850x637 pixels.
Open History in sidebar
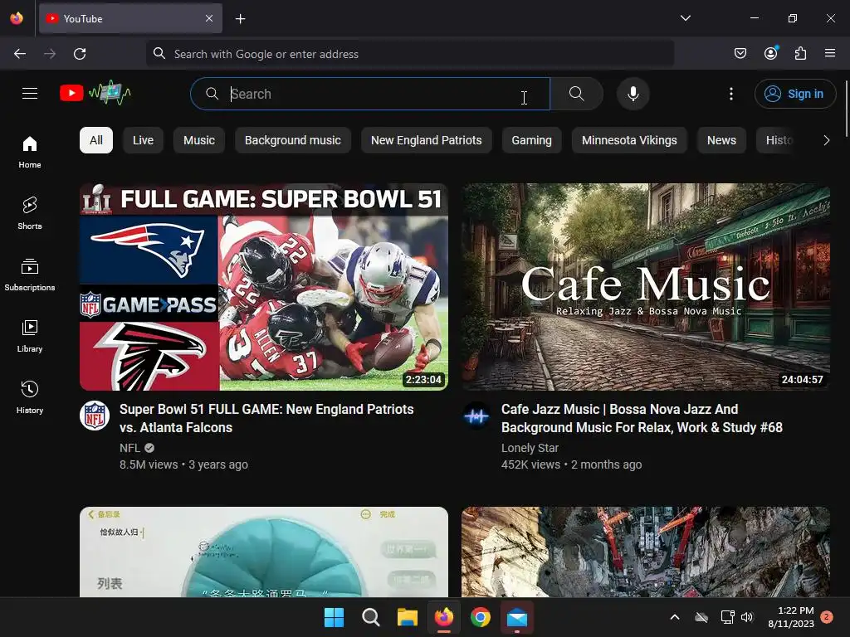[30, 397]
